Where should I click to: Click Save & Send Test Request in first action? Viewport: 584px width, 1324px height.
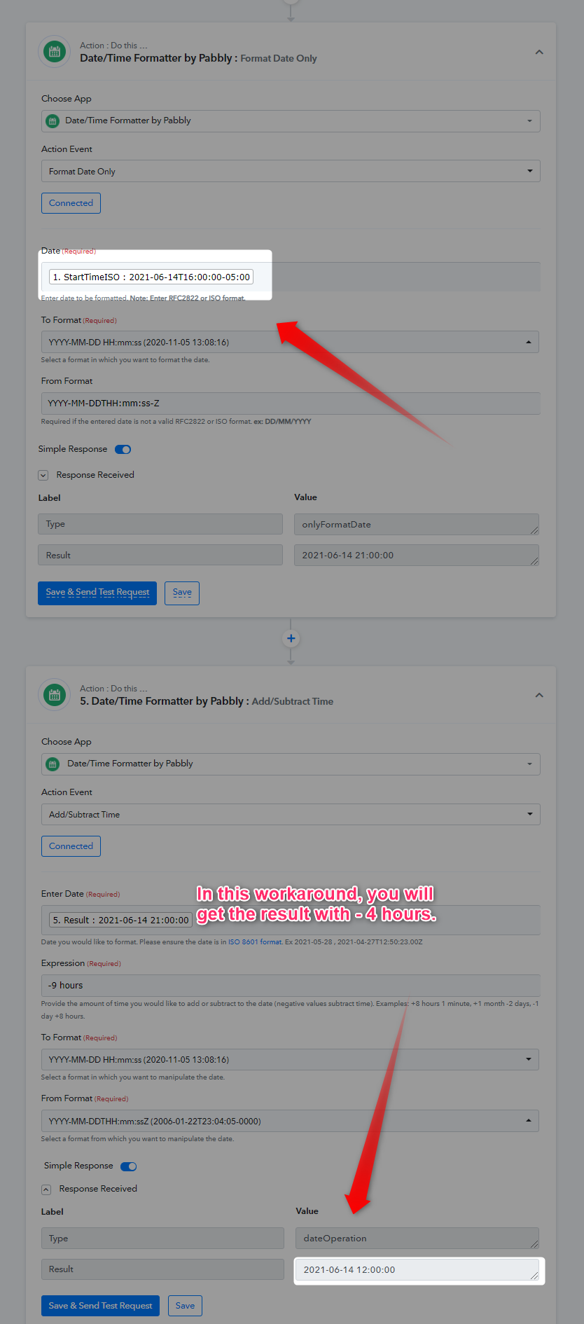(97, 593)
